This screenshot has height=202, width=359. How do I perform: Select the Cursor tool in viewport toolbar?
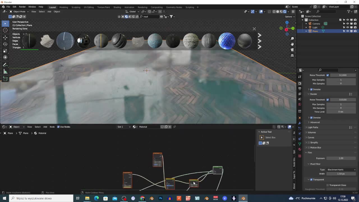point(5,30)
